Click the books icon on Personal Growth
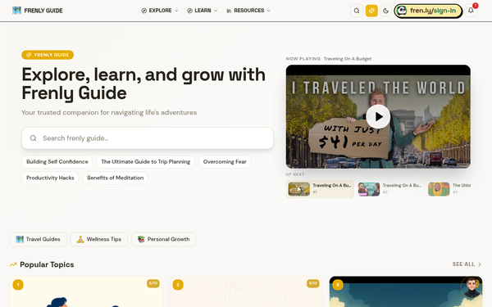Screen dimensions: 492x307 coord(141,239)
